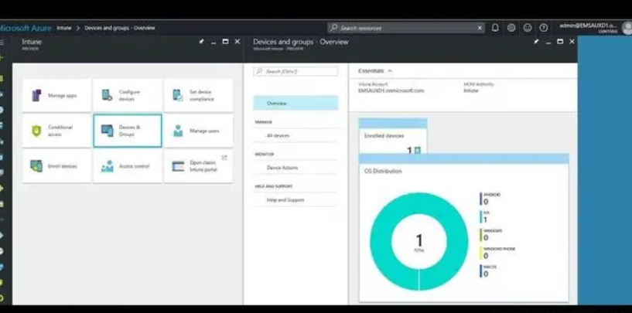Screen dimensions: 632x313
Task: Open the Enroll devices tile
Action: coord(56,166)
